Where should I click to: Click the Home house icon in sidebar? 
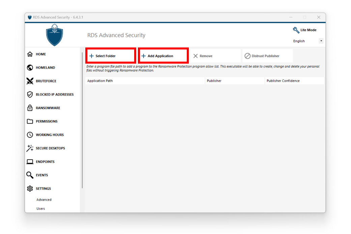click(30, 54)
